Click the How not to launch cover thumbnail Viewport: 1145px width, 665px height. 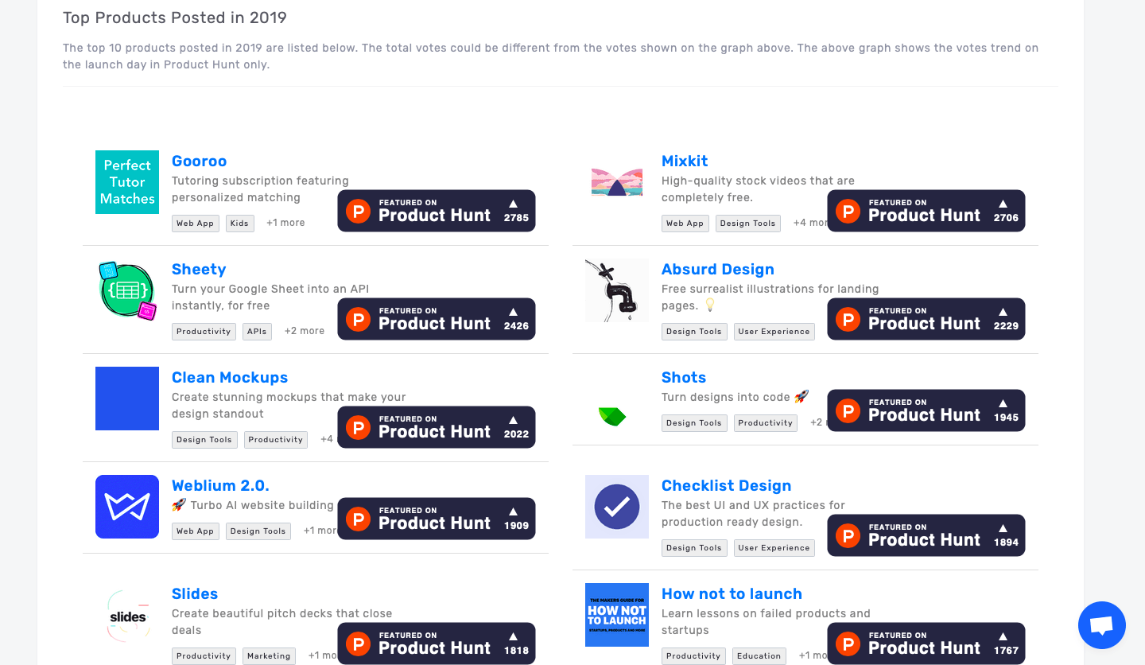(x=617, y=616)
